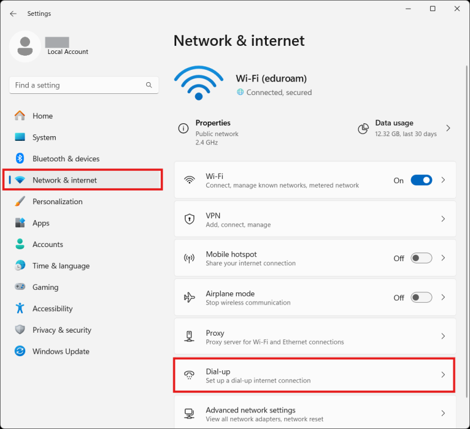
Task: Click the Dial-up phone icon
Action: 189,375
